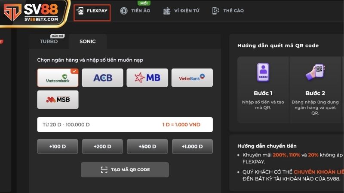
Task: Open the FLEXPAY deposit method
Action: point(92,13)
